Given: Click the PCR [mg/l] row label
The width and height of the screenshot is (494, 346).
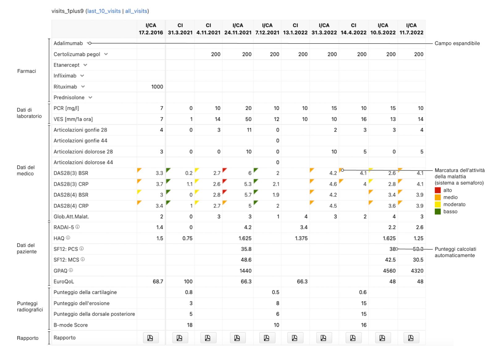Looking at the screenshot, I should (x=66, y=108).
